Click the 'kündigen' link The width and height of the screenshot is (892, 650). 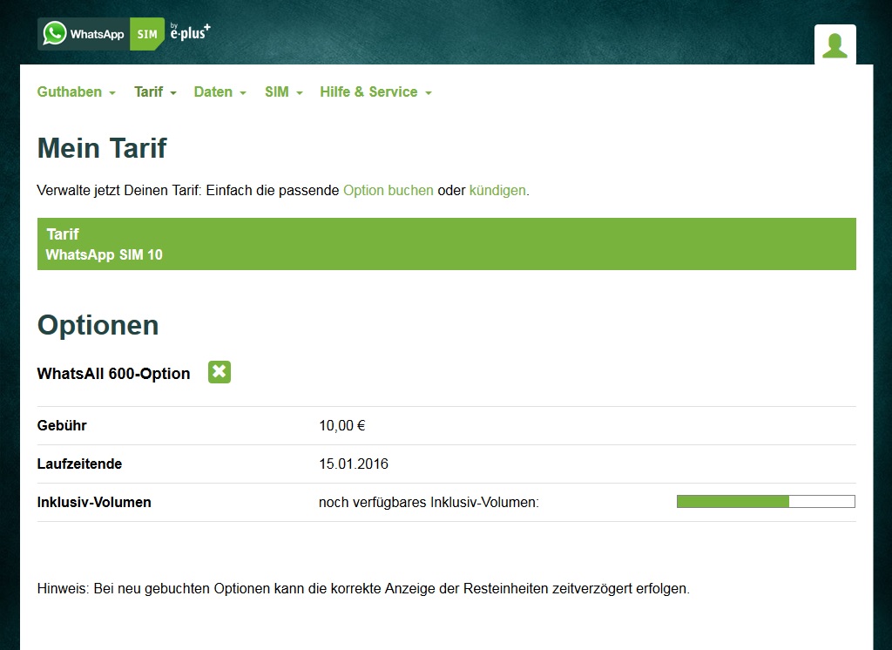tap(497, 190)
